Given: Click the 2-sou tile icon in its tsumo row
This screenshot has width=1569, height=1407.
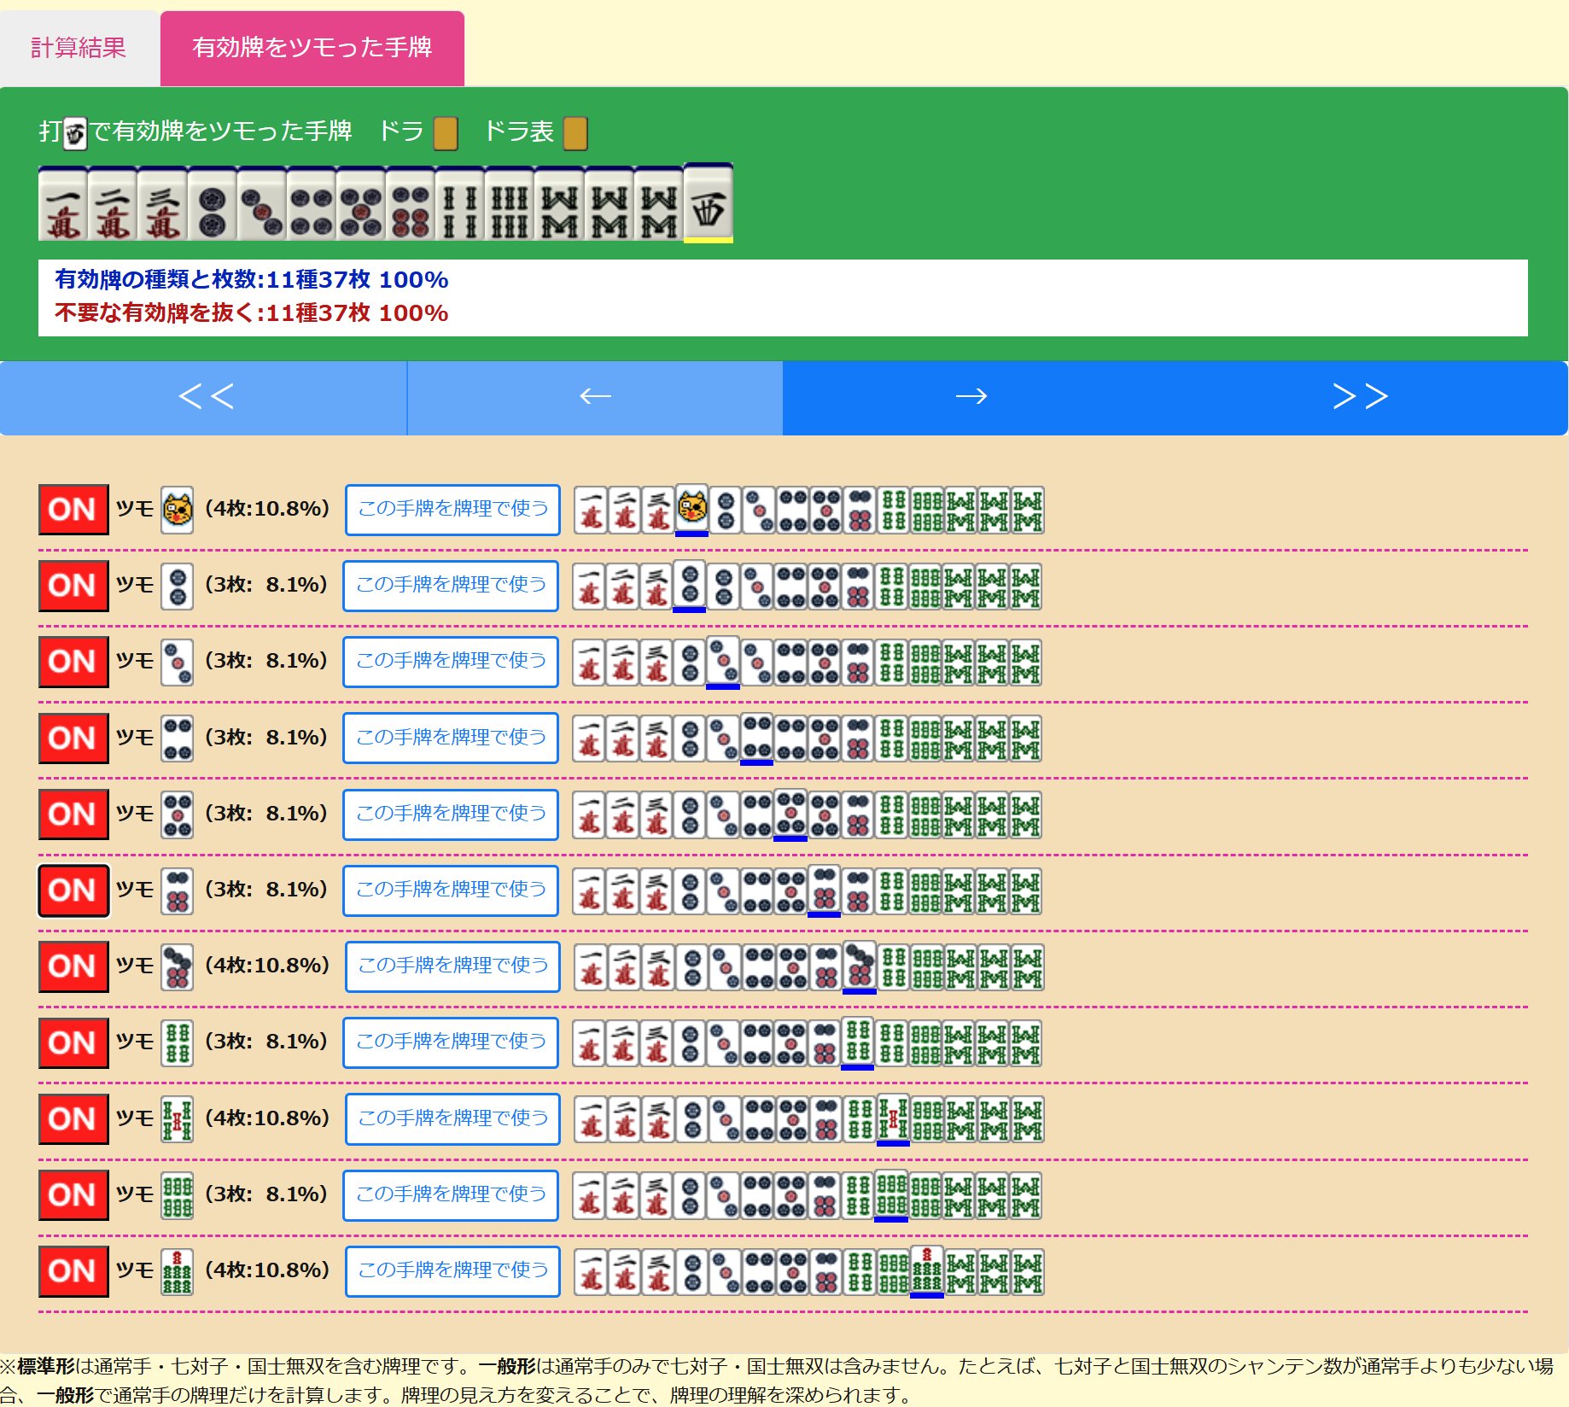Looking at the screenshot, I should 177,1042.
